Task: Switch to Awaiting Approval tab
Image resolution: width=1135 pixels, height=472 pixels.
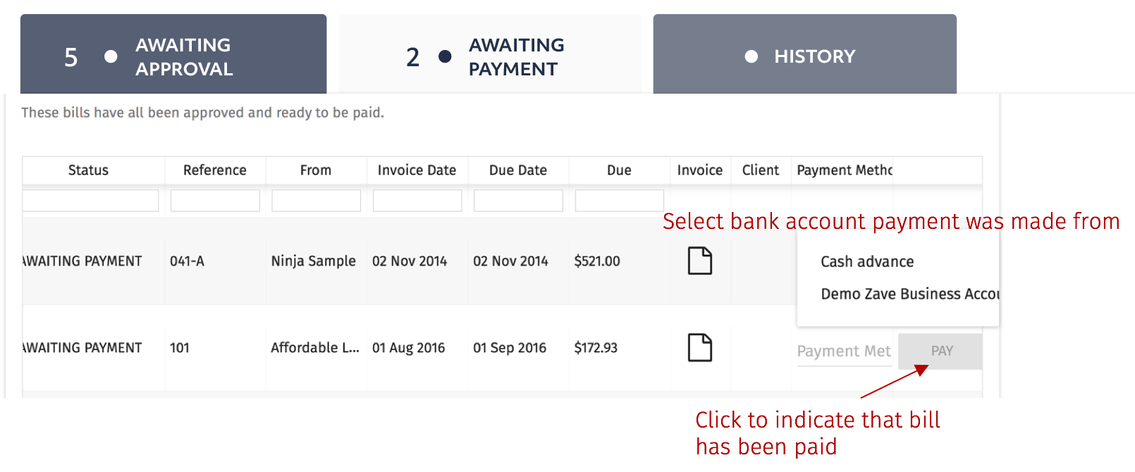Action: coord(173,54)
